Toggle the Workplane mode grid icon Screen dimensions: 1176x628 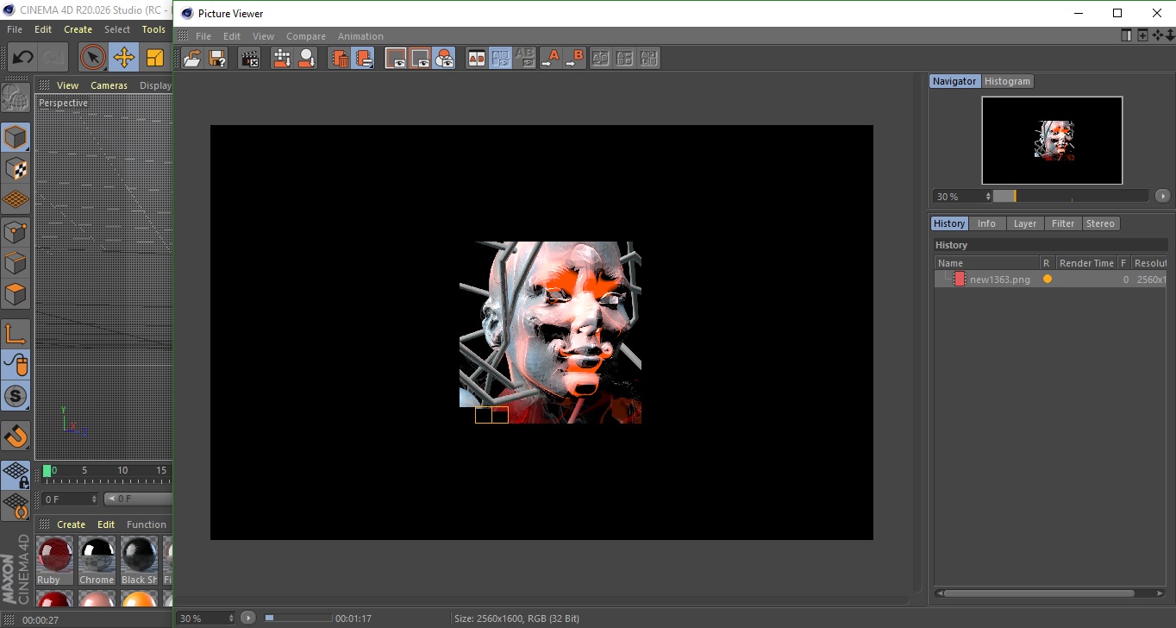[16, 200]
